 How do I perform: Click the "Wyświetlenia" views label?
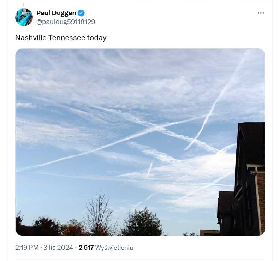point(114,248)
